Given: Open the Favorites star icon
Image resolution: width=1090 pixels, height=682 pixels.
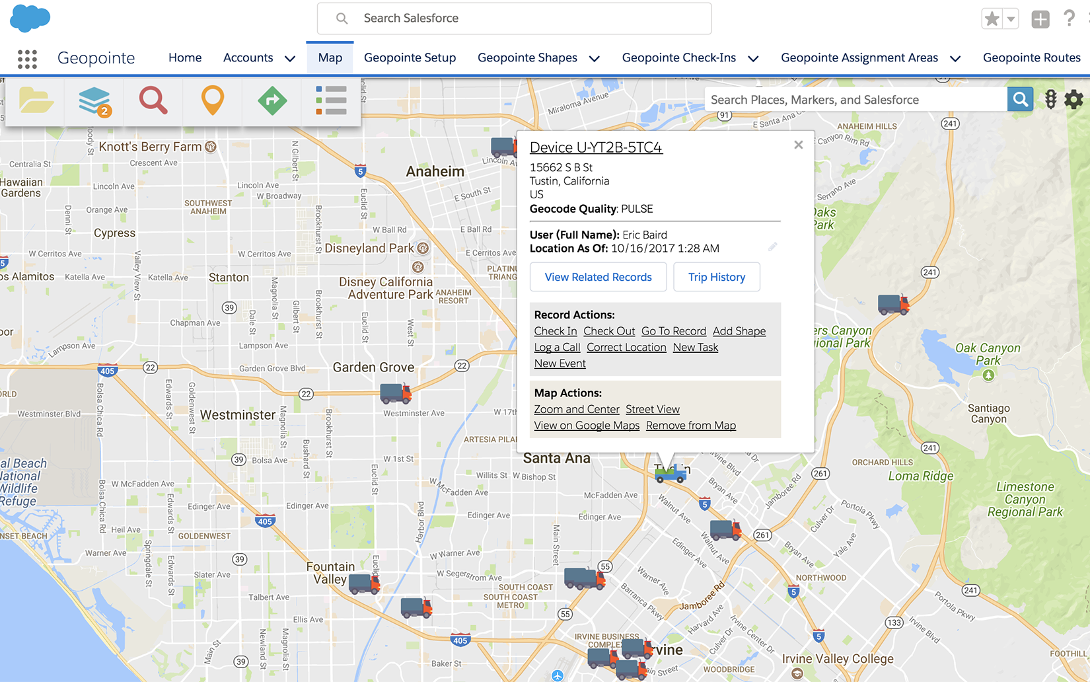Looking at the screenshot, I should (992, 19).
